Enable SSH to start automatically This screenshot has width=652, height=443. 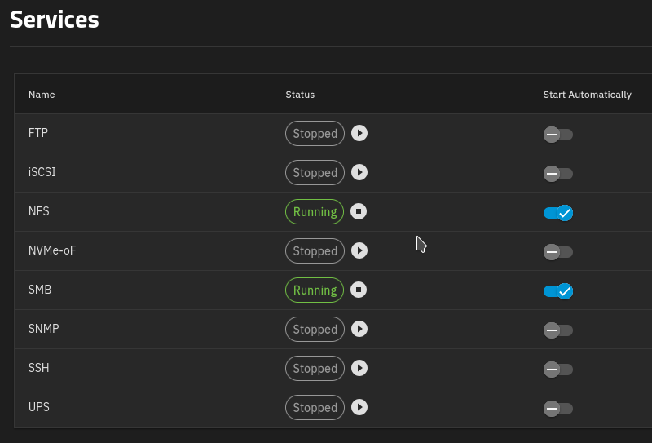558,369
